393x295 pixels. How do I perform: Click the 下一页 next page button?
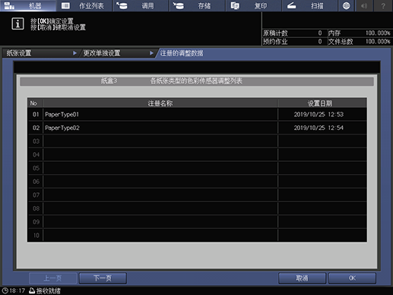click(103, 278)
